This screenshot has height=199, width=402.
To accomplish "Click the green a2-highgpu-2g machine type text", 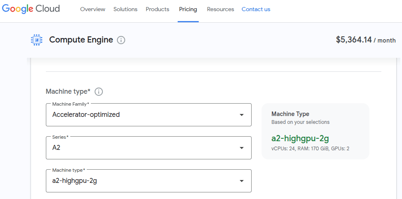I will pyautogui.click(x=300, y=138).
